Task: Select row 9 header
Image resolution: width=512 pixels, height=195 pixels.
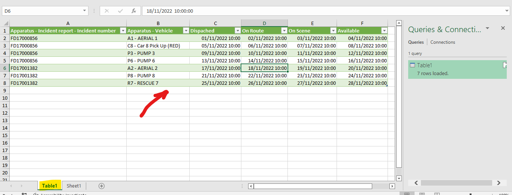Action: coord(5,90)
